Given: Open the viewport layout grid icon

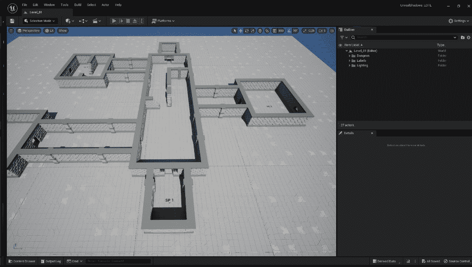Looking at the screenshot, I should 332,31.
